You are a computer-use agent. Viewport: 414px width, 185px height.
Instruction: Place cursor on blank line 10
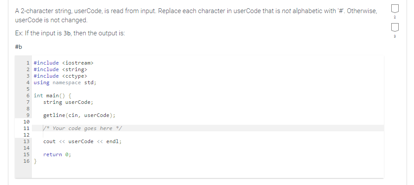[x=208, y=122]
